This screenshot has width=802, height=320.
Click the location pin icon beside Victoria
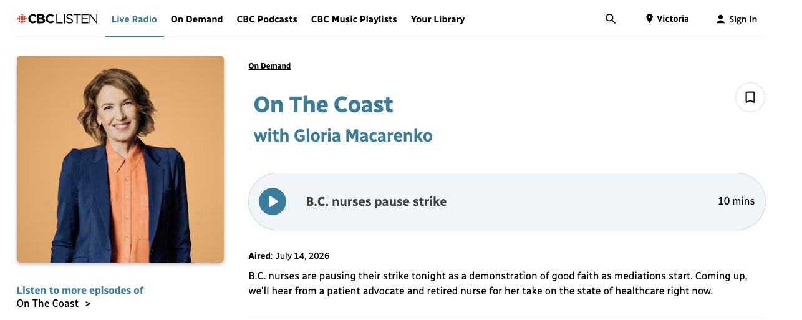tap(649, 19)
